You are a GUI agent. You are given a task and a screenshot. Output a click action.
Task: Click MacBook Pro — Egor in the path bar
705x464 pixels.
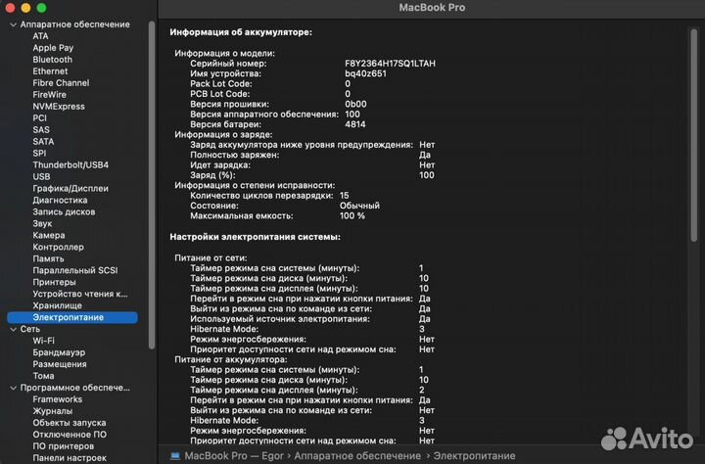coord(234,455)
